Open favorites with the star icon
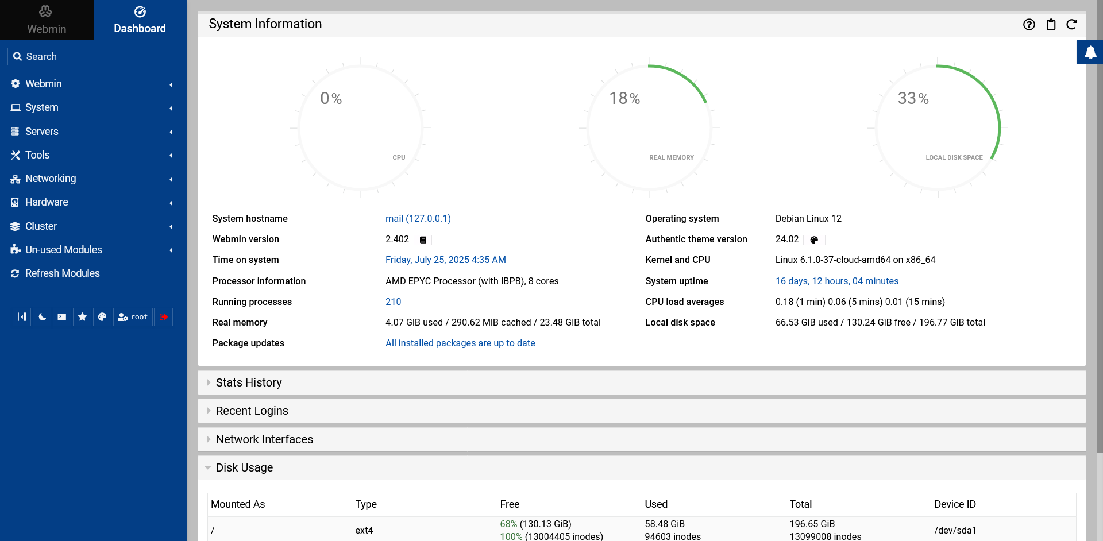Screen dimensions: 1103x541 point(82,316)
